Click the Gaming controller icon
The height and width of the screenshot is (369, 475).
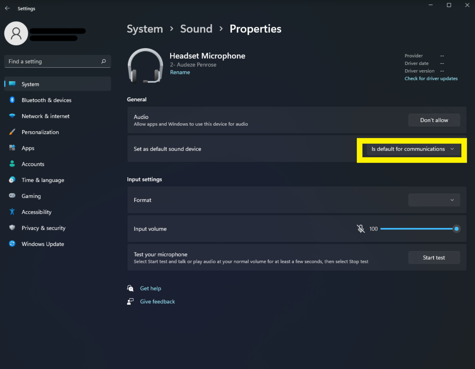pos(12,195)
